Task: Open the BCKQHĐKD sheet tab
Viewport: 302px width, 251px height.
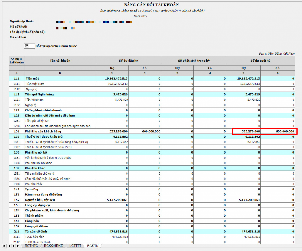Action: pyautogui.click(x=54, y=246)
